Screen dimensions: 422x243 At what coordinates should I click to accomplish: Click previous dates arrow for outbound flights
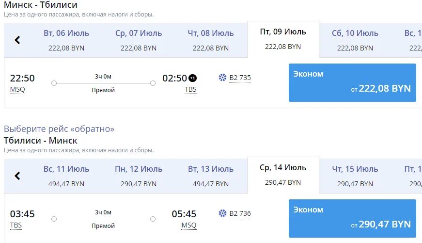tap(17, 40)
